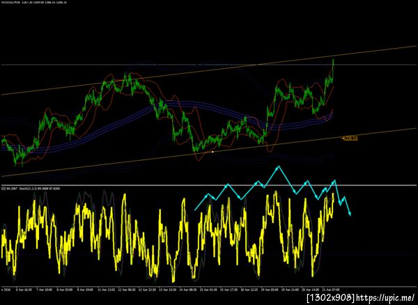
Task: Click the chart symbol title at top left
Action: coord(34,2)
